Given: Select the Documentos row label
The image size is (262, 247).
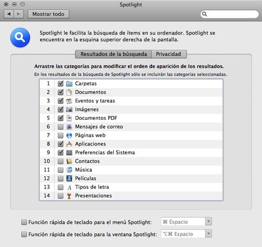Looking at the screenshot, I should pos(91,92).
